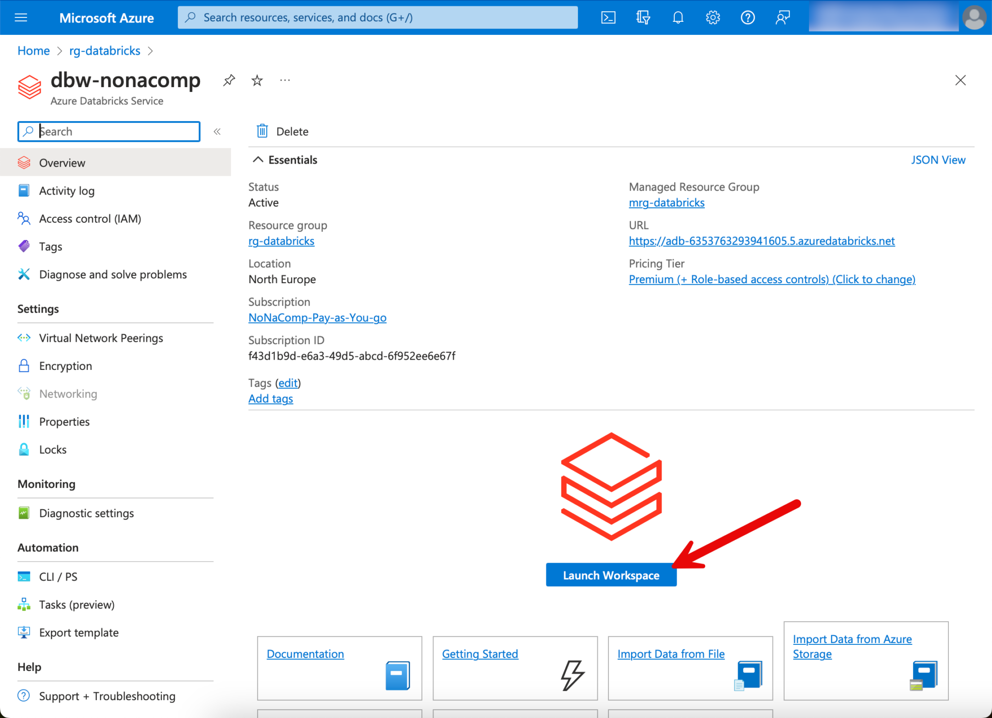Open the mrg-databricks managed resource group
992x718 pixels.
tap(666, 203)
